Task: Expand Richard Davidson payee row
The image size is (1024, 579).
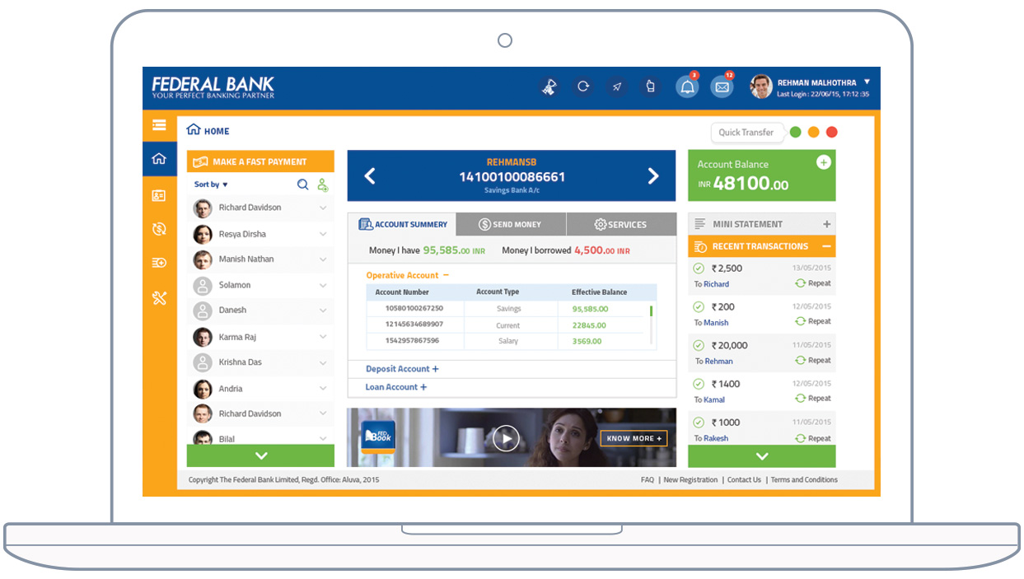Action: click(323, 208)
